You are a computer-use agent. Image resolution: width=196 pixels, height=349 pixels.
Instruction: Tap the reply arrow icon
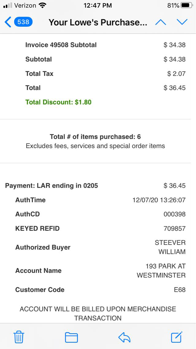[x=125, y=337]
